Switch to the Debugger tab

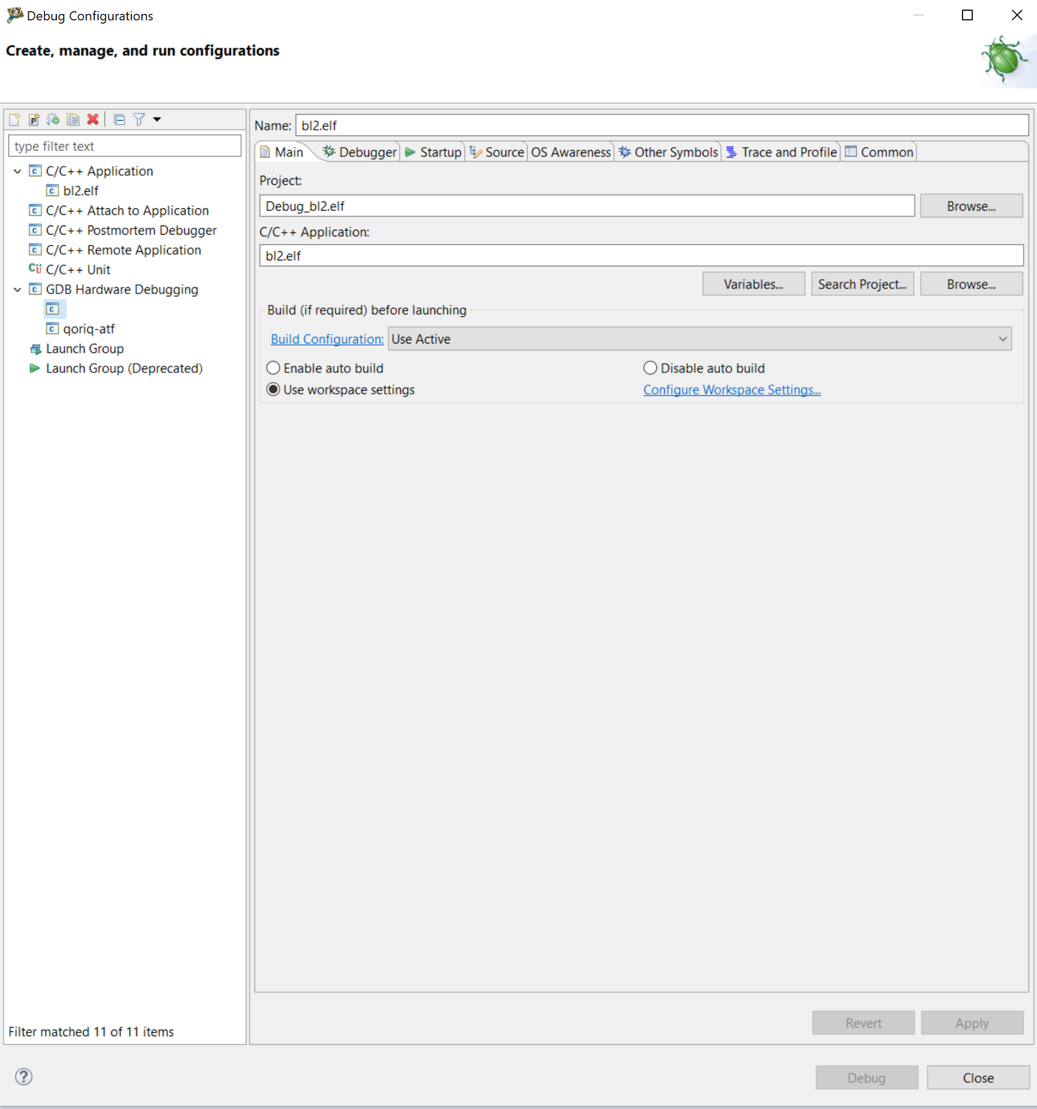click(x=361, y=152)
